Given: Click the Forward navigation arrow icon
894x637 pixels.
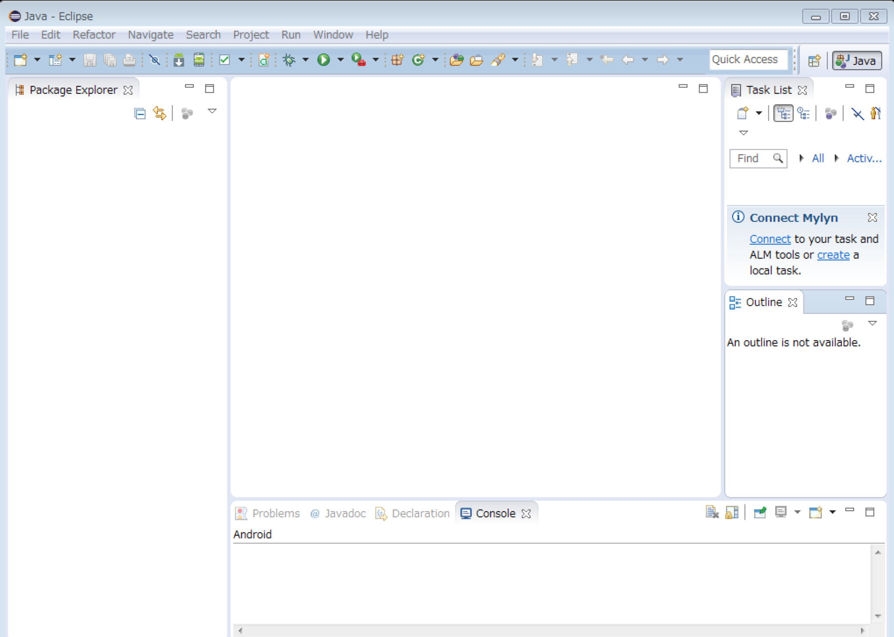Looking at the screenshot, I should coord(663,60).
